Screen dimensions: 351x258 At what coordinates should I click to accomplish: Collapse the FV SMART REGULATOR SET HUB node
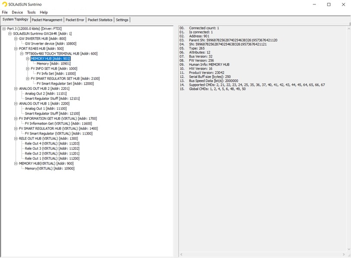click(x=28, y=79)
